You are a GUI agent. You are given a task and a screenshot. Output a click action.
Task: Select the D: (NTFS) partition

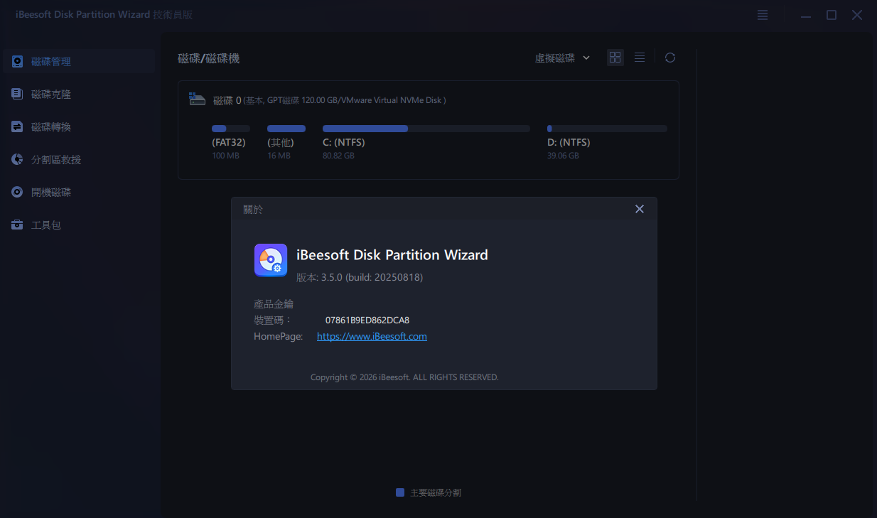(x=569, y=142)
